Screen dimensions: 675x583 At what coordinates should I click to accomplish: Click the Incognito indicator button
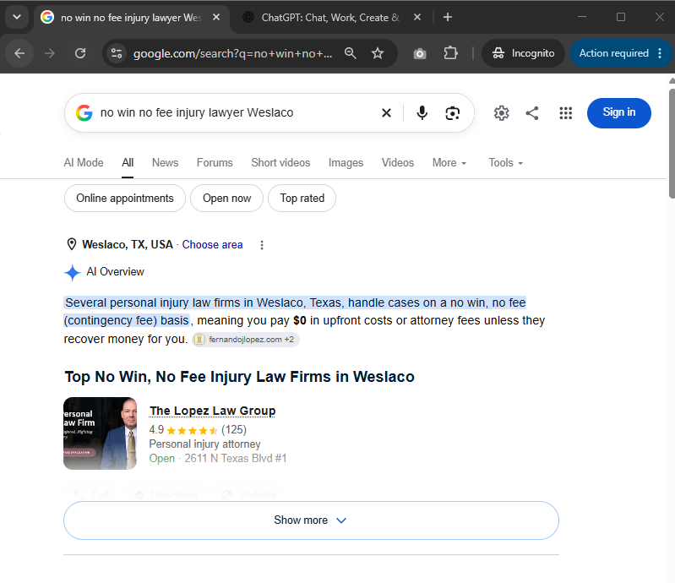coord(523,53)
